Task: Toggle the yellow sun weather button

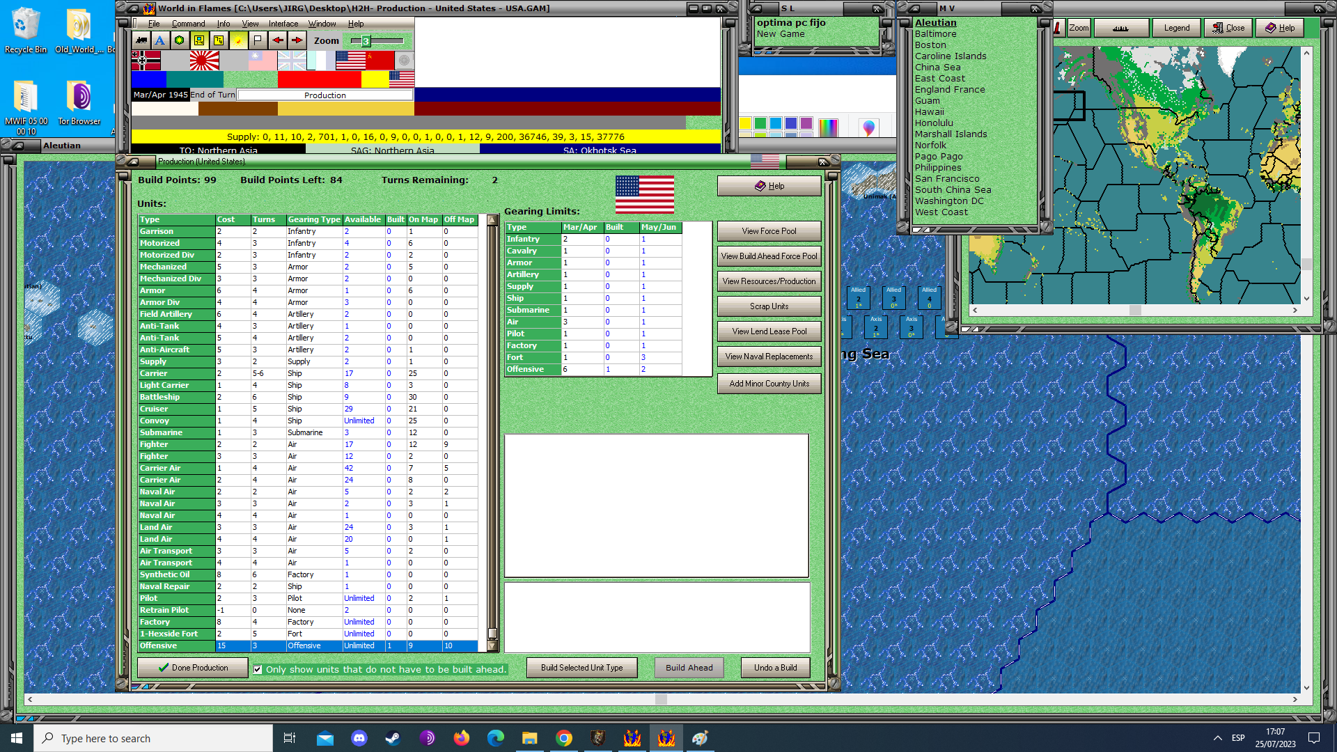Action: click(238, 40)
